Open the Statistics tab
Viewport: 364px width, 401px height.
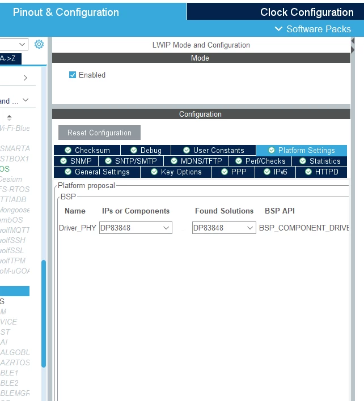tap(320, 161)
